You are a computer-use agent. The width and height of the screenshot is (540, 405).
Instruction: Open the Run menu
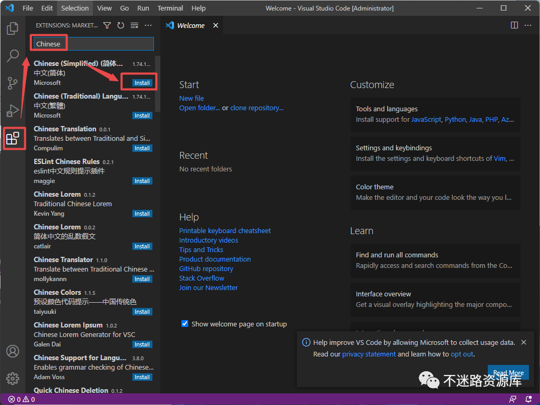[x=143, y=8]
